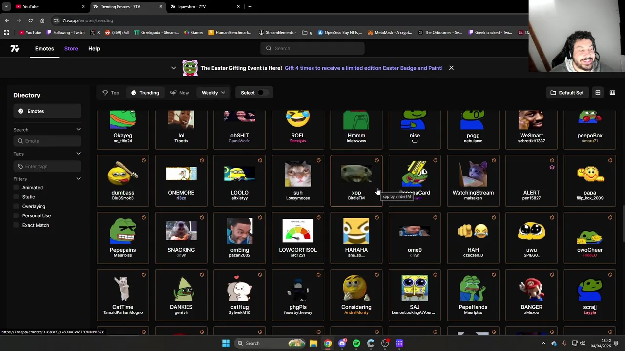The height and width of the screenshot is (351, 625).
Task: Open the WatchingStream emote card
Action: [x=473, y=181]
